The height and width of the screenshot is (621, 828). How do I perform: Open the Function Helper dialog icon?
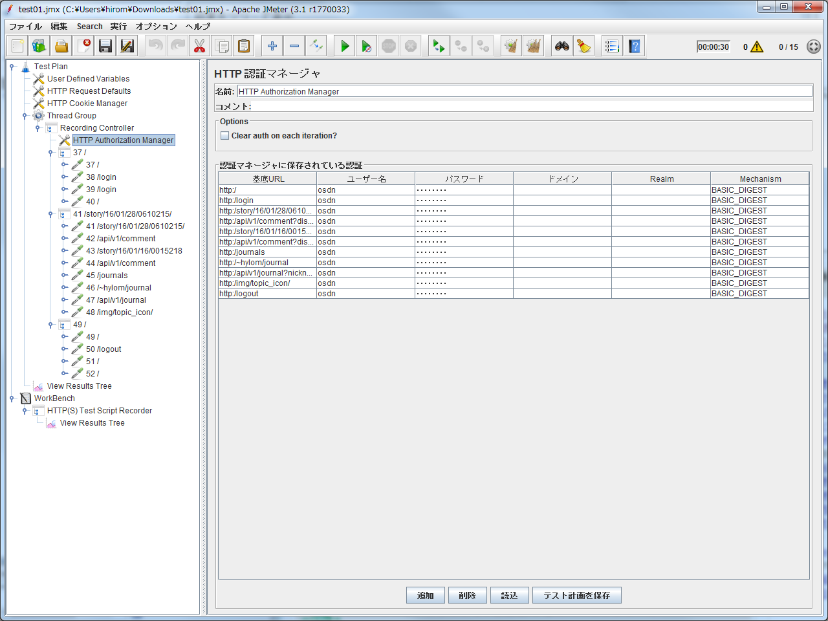(x=612, y=46)
